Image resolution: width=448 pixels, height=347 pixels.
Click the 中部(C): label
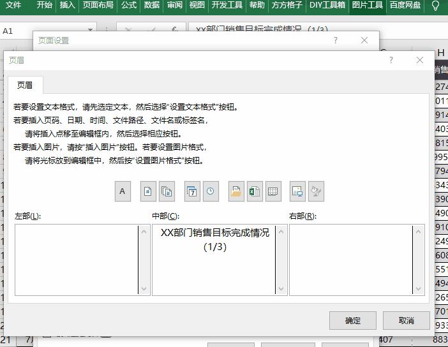click(166, 216)
